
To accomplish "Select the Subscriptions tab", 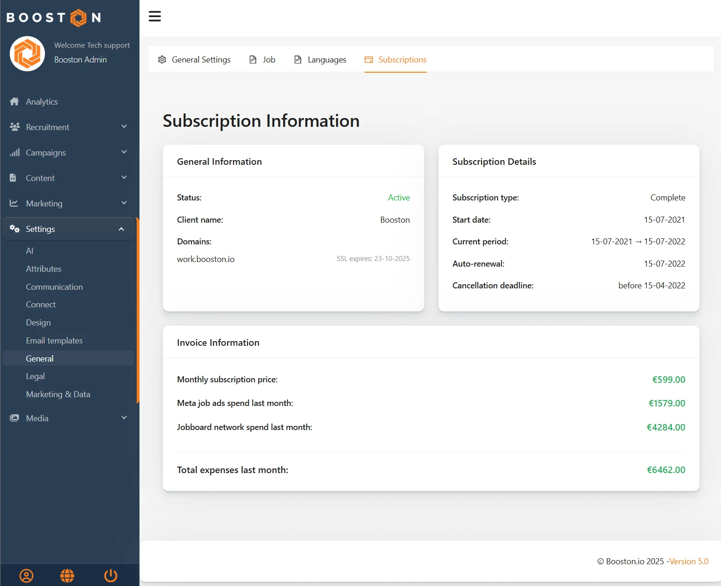I will click(396, 60).
